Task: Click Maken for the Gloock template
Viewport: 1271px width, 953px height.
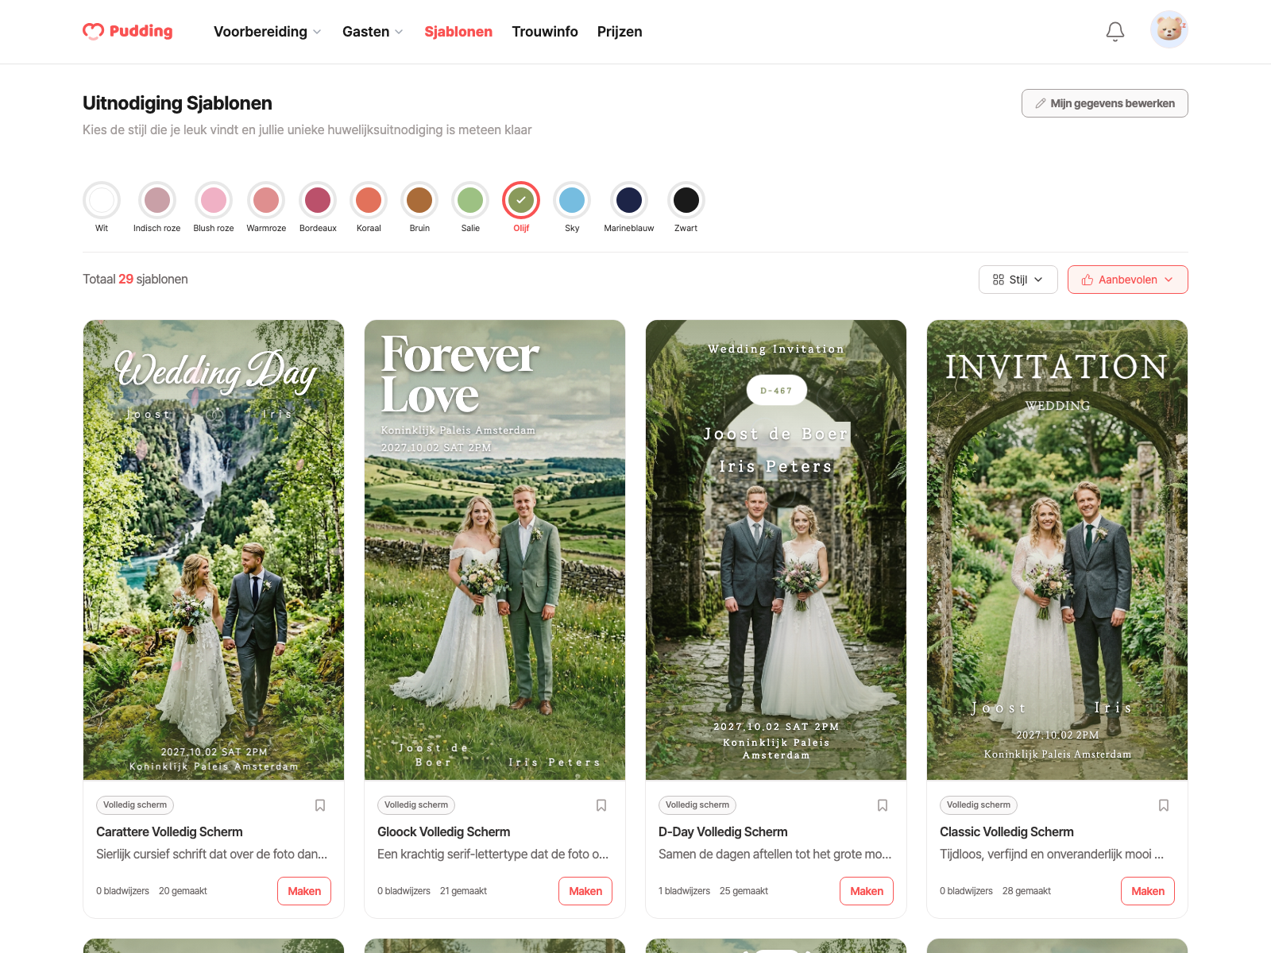Action: pyautogui.click(x=585, y=891)
